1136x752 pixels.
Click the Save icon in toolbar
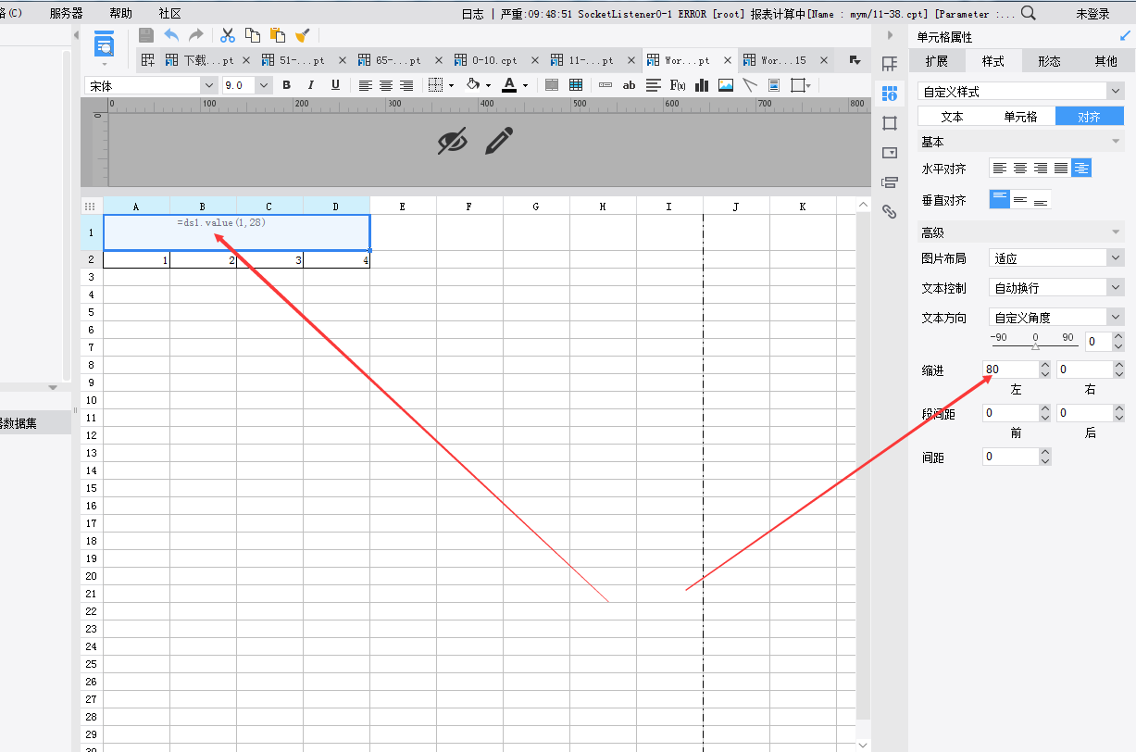coord(146,35)
